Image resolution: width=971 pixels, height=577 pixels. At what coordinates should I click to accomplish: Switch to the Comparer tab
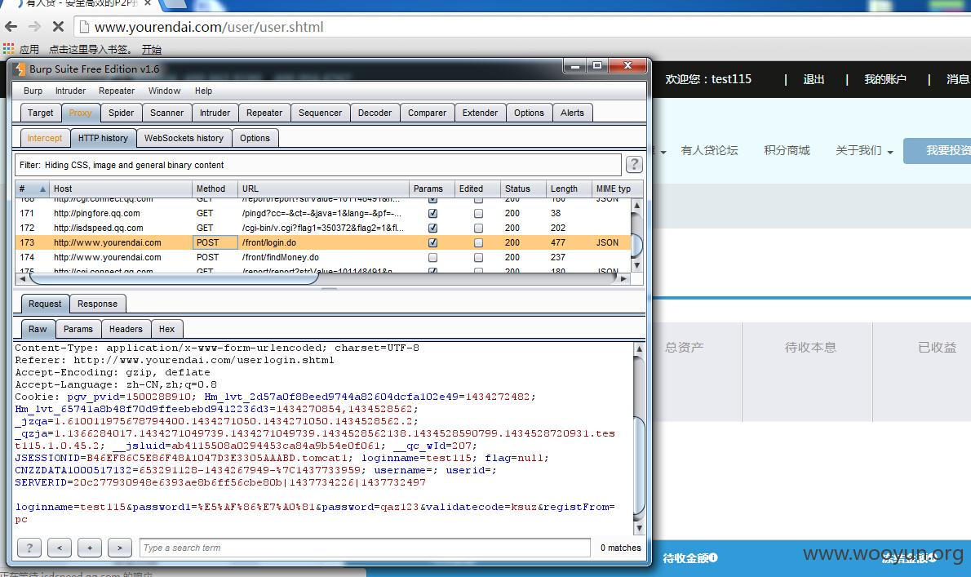click(427, 113)
